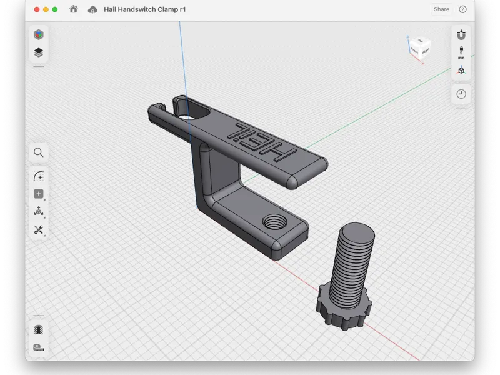Viewport: 500px width, 375px height.
Task: Open the help question mark
Action: (x=462, y=9)
